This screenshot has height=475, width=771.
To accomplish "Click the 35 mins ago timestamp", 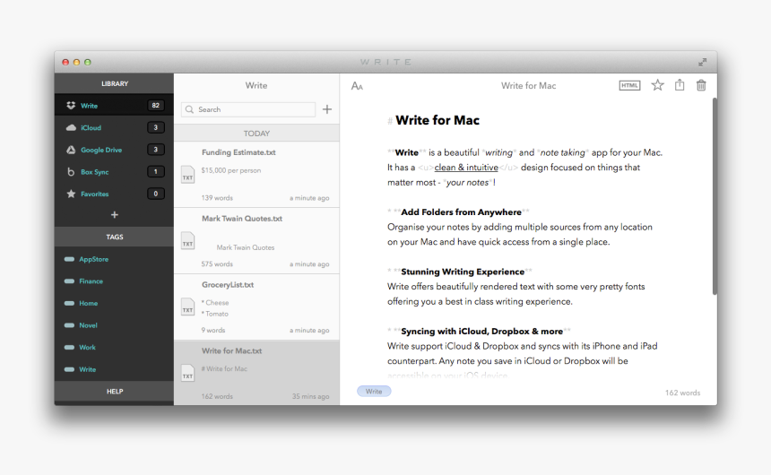I will pos(311,396).
